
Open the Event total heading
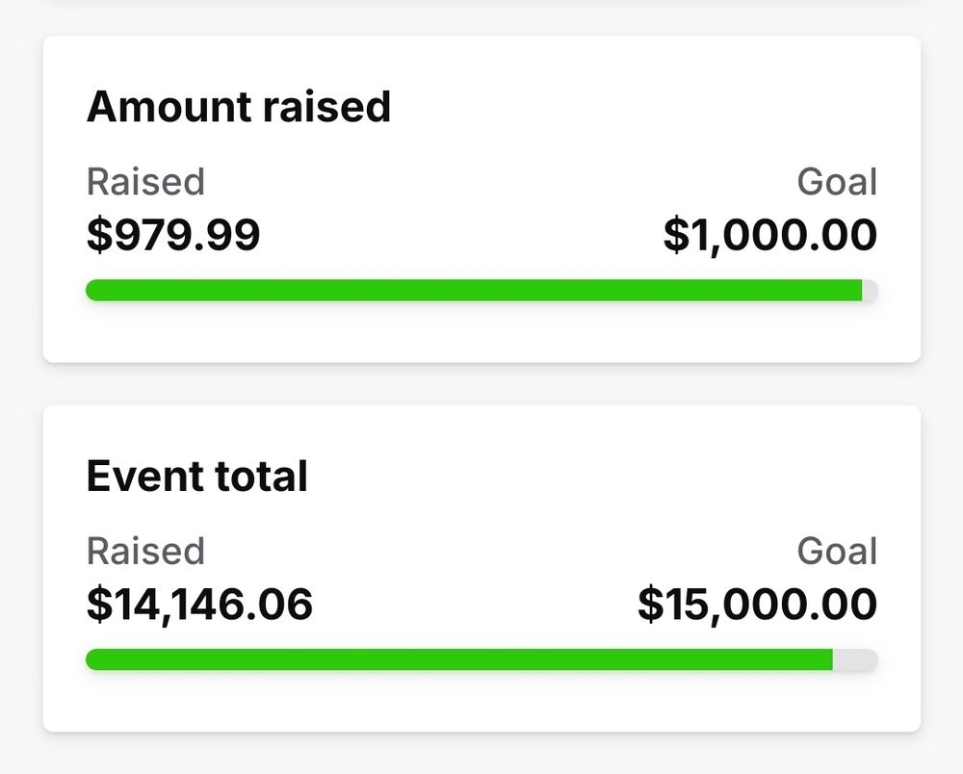tap(196, 474)
